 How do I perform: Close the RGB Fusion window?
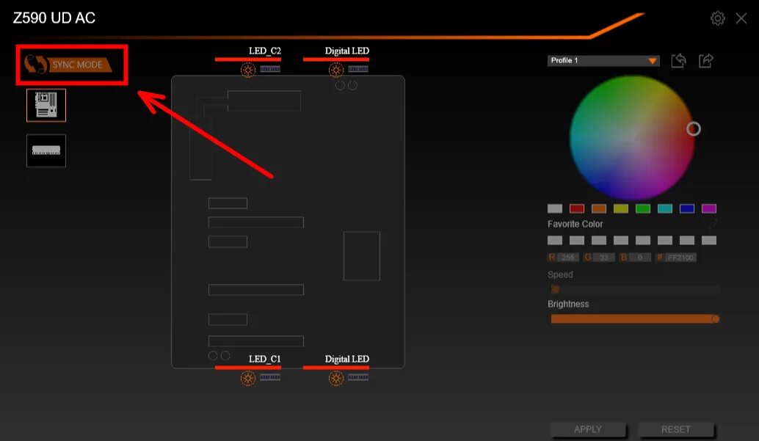(x=741, y=18)
